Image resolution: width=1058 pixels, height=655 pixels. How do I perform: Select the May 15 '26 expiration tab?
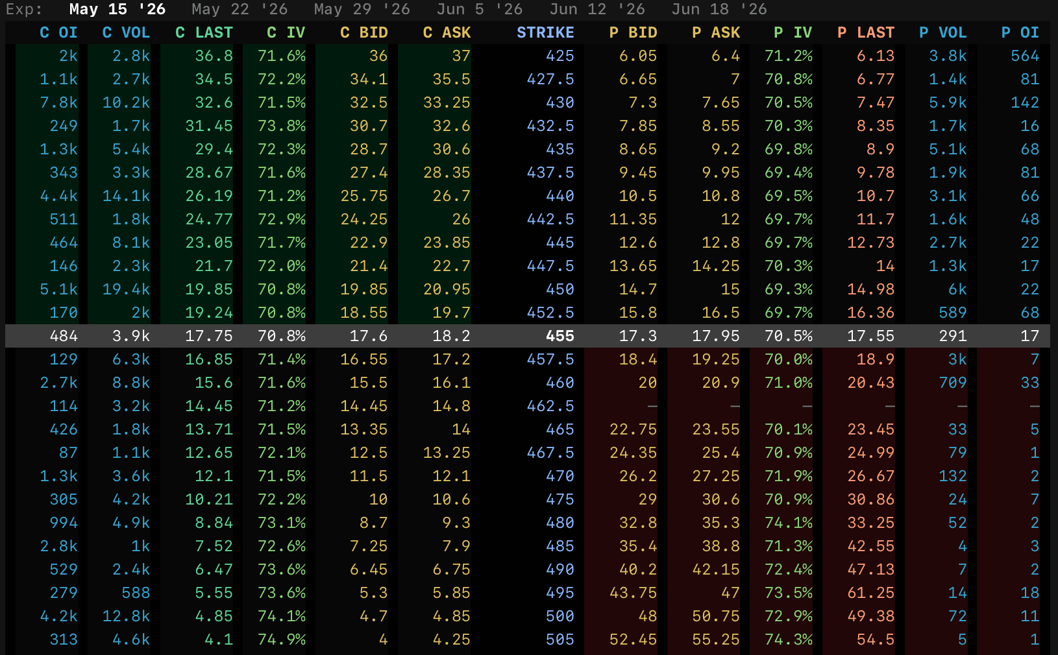117,9
